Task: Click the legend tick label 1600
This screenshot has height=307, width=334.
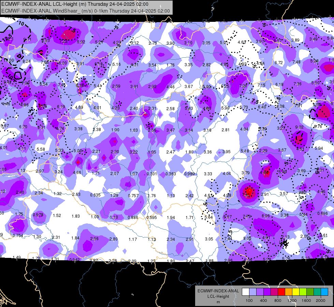Action: point(306,301)
